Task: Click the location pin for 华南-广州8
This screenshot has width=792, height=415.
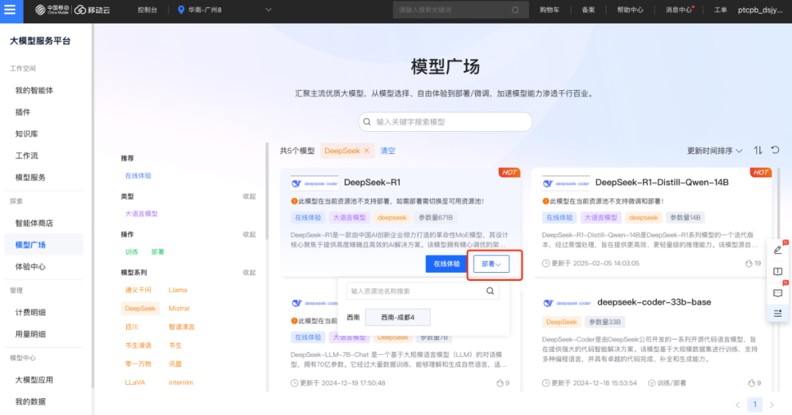Action: click(181, 10)
